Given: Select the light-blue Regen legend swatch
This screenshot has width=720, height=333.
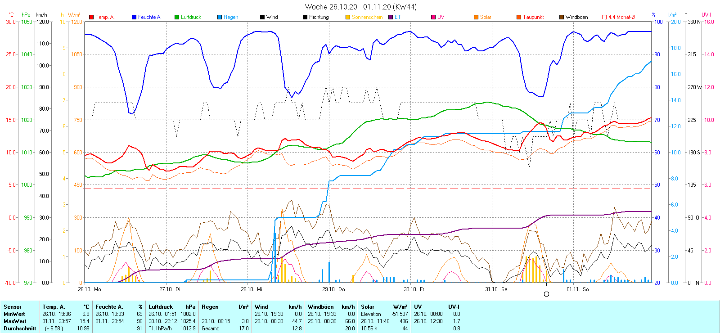Looking at the screenshot, I should [220, 17].
